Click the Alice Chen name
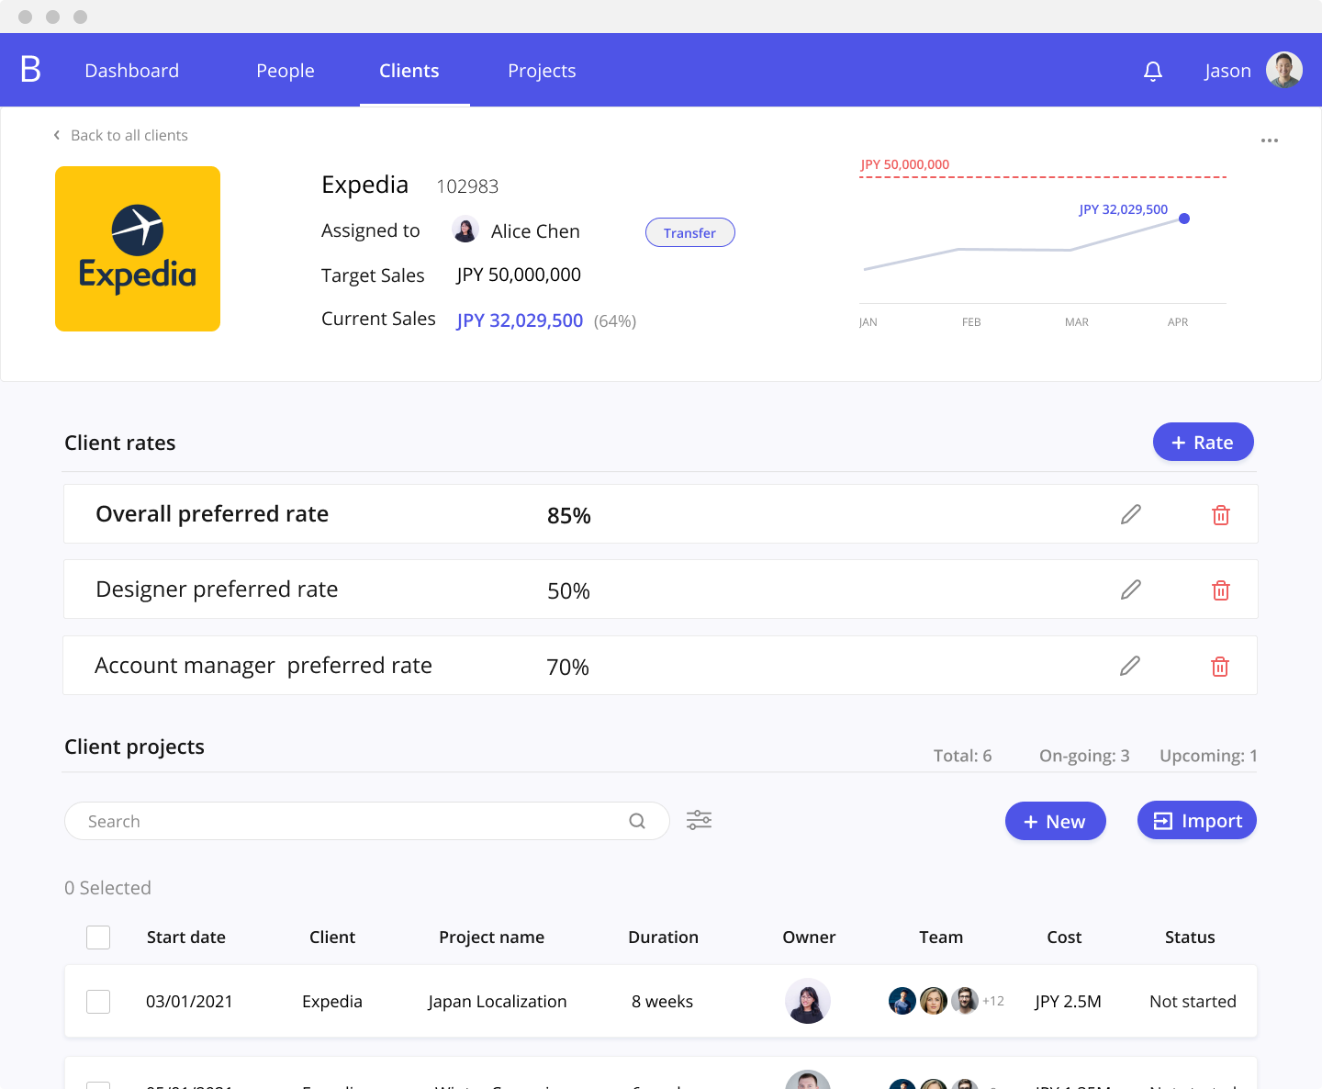The image size is (1322, 1089). [535, 231]
